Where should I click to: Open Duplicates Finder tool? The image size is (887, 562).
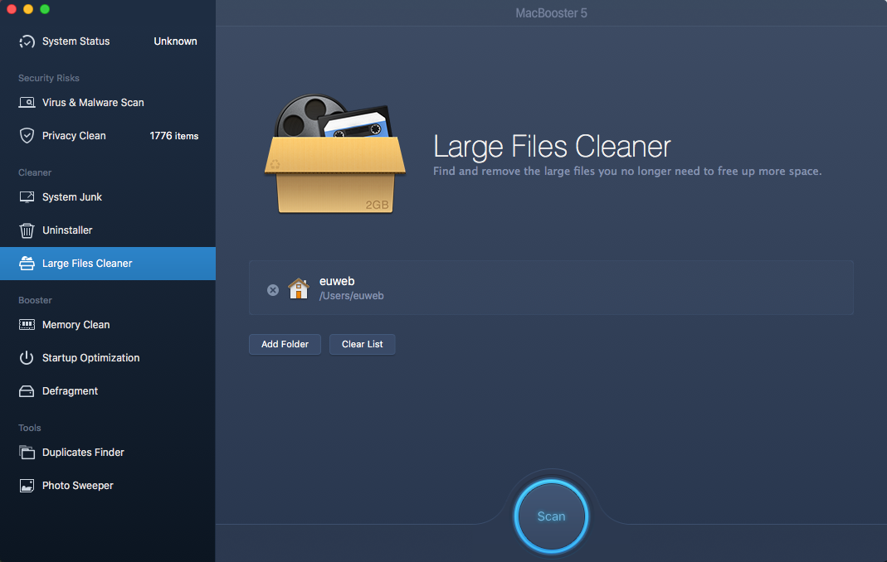click(x=108, y=453)
